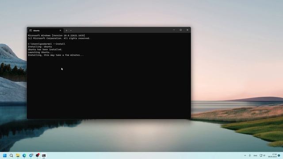Click the Microsoft Windows version line

coord(57,35)
